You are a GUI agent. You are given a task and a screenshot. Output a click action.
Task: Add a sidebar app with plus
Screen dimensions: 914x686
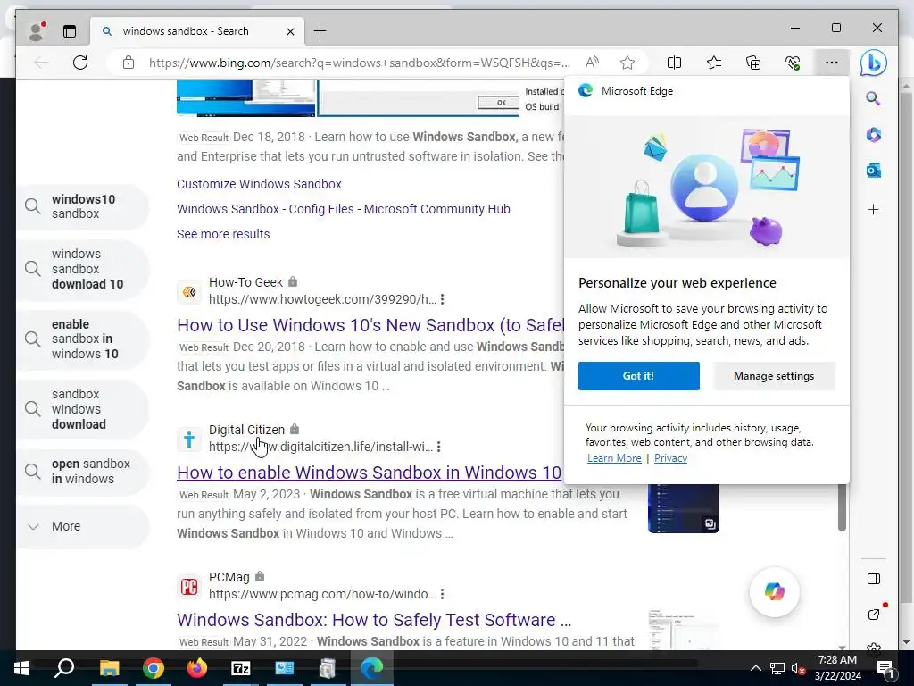coord(873,209)
